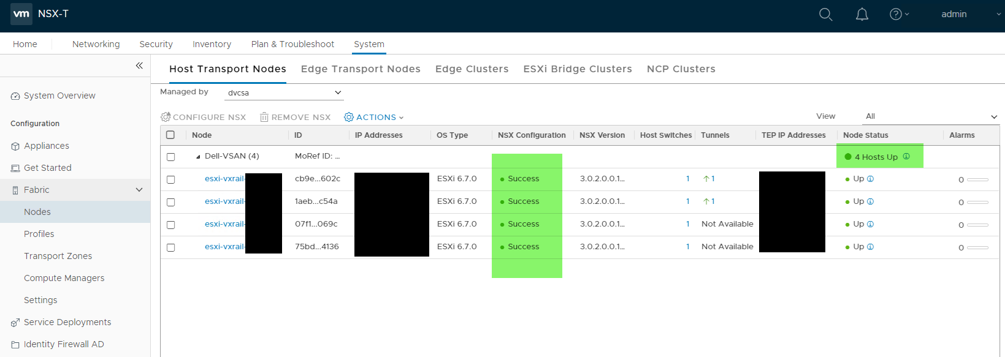The image size is (1005, 357).
Task: Open esxi-vxrail host link for 75bd...4136
Action: [x=224, y=247]
